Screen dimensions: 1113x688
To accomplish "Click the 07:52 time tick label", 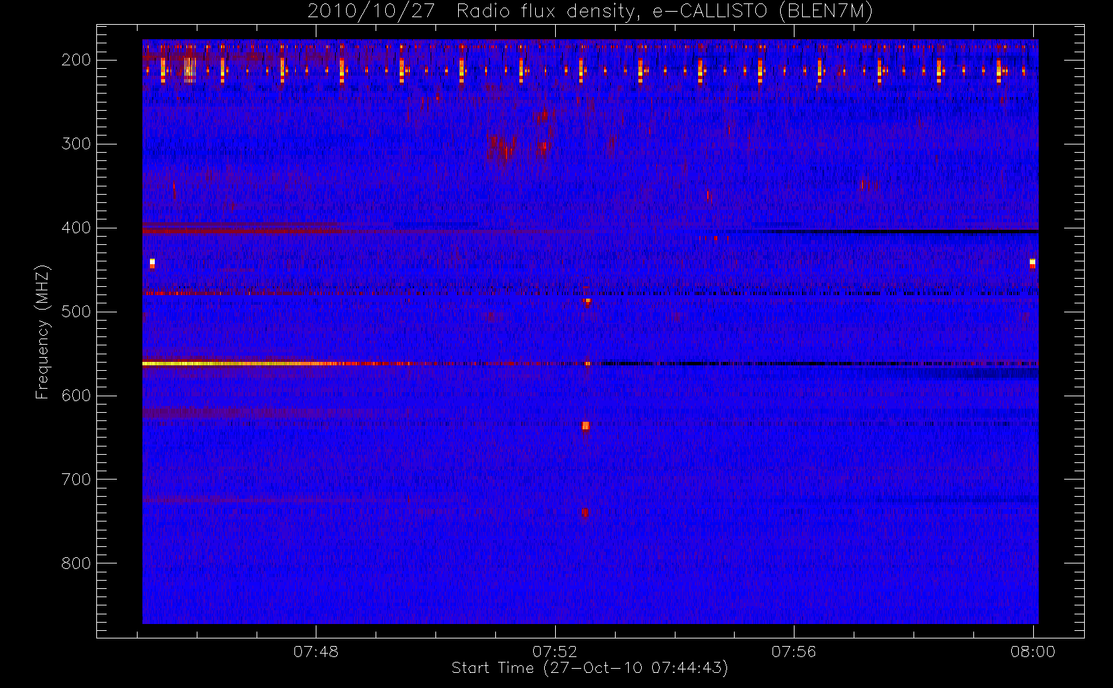I will coord(554,652).
